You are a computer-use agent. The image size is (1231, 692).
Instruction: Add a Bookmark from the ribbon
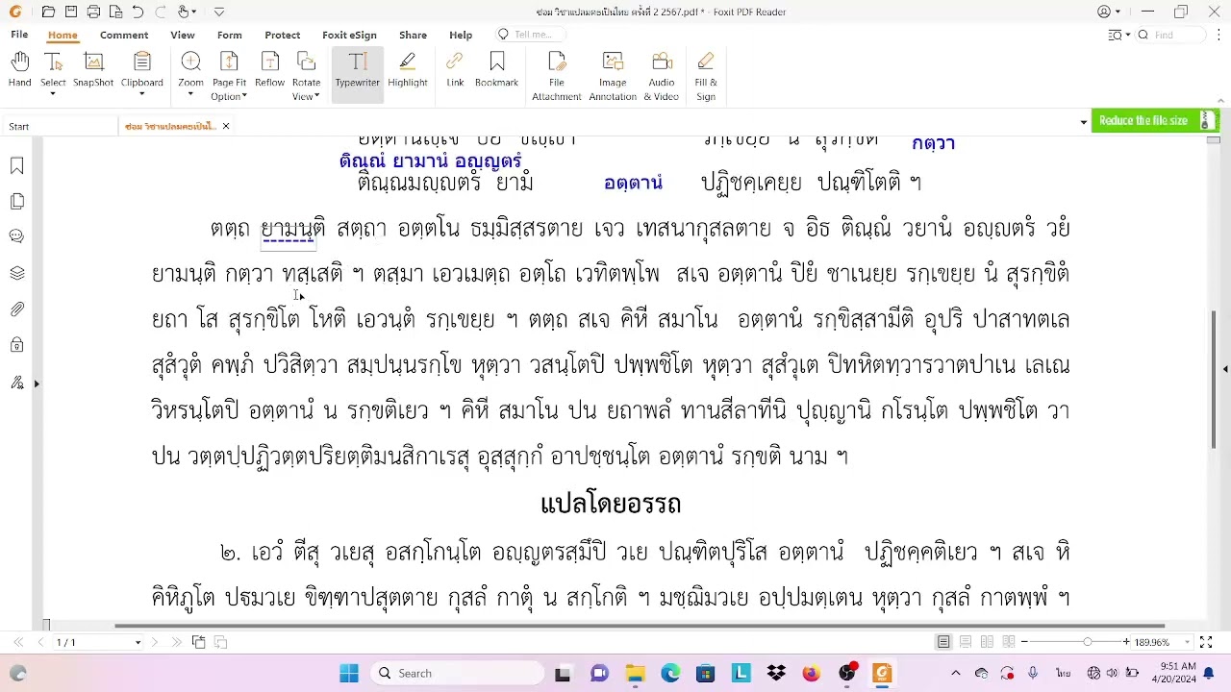coord(496,70)
